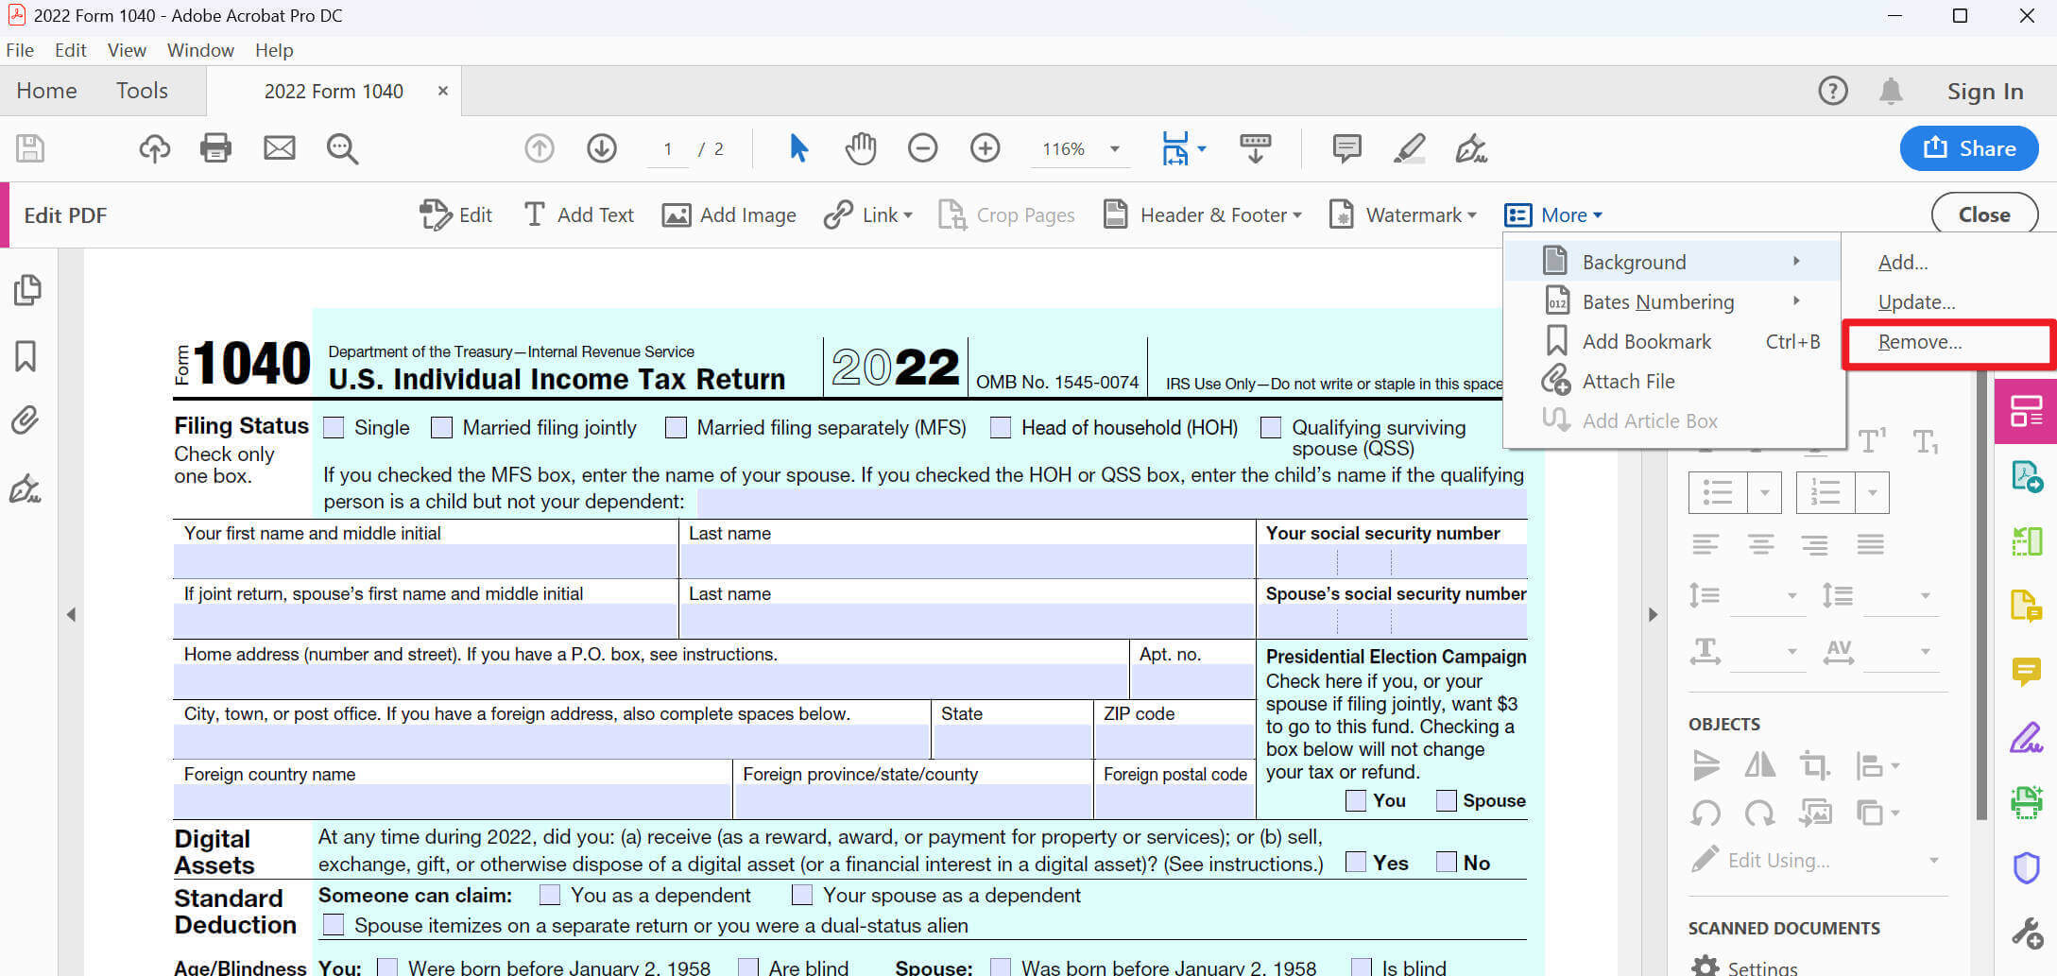Viewport: 2057px width, 976px height.
Task: Type in the page number field
Action: point(668,148)
